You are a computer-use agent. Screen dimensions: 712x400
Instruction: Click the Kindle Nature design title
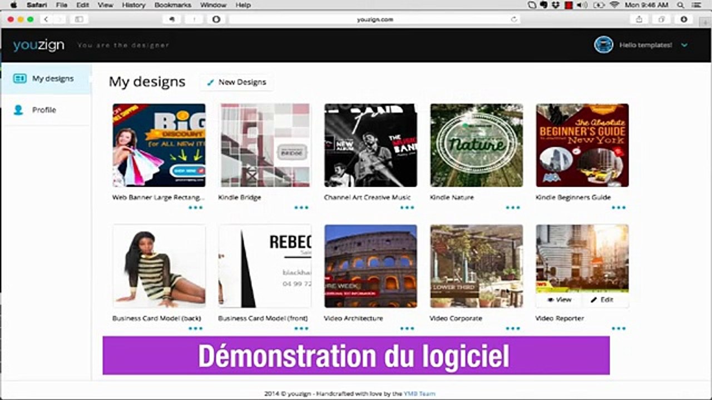(452, 197)
